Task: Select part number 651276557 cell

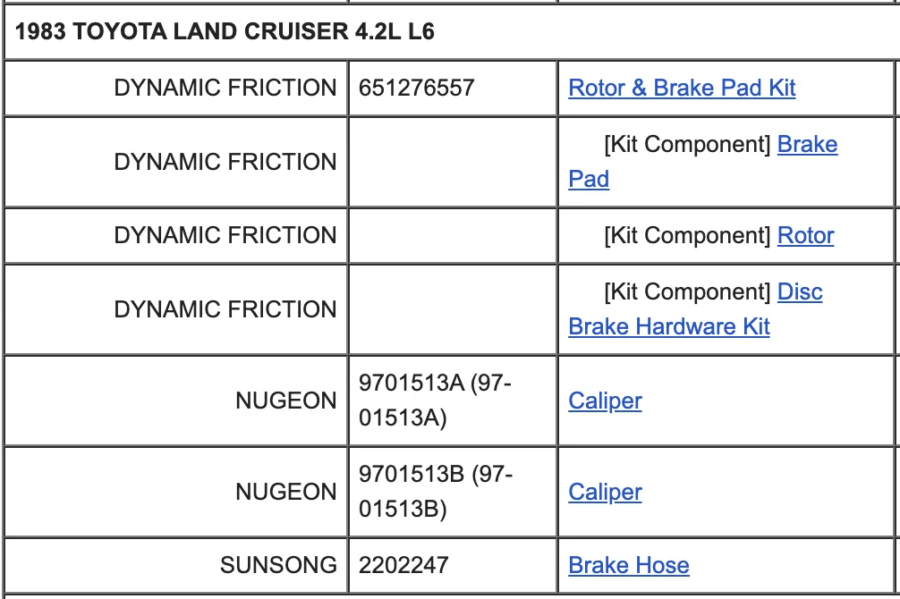Action: [453, 88]
